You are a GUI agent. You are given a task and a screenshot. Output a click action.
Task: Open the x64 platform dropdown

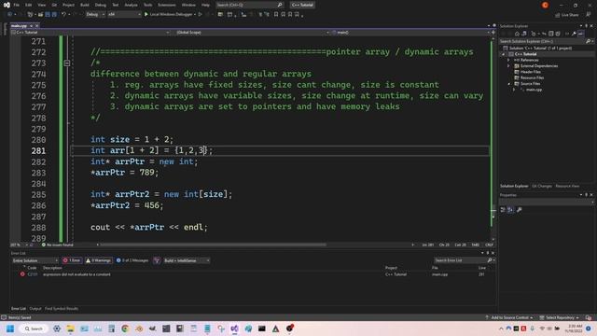tap(124, 14)
